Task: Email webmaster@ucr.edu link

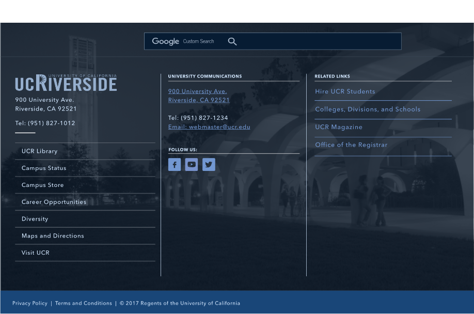Action: point(209,127)
